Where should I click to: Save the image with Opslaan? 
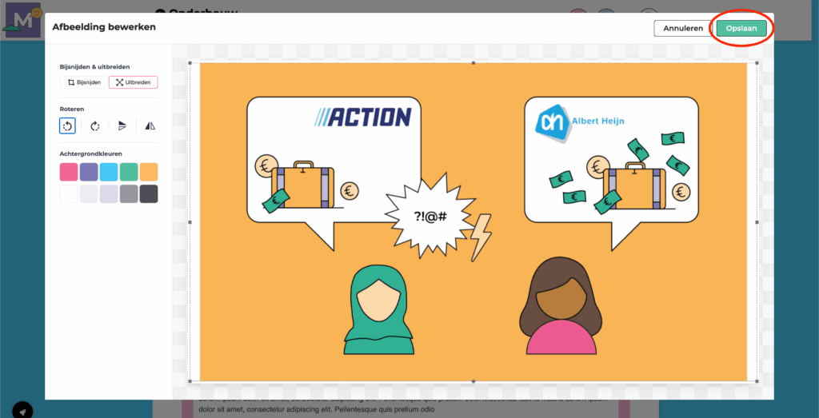[x=741, y=28]
